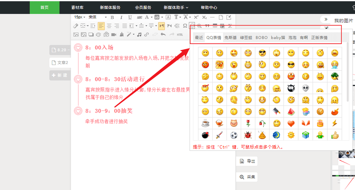Expand the 新媒体助手 menu
This screenshot has height=190, width=355.
[x=176, y=7]
